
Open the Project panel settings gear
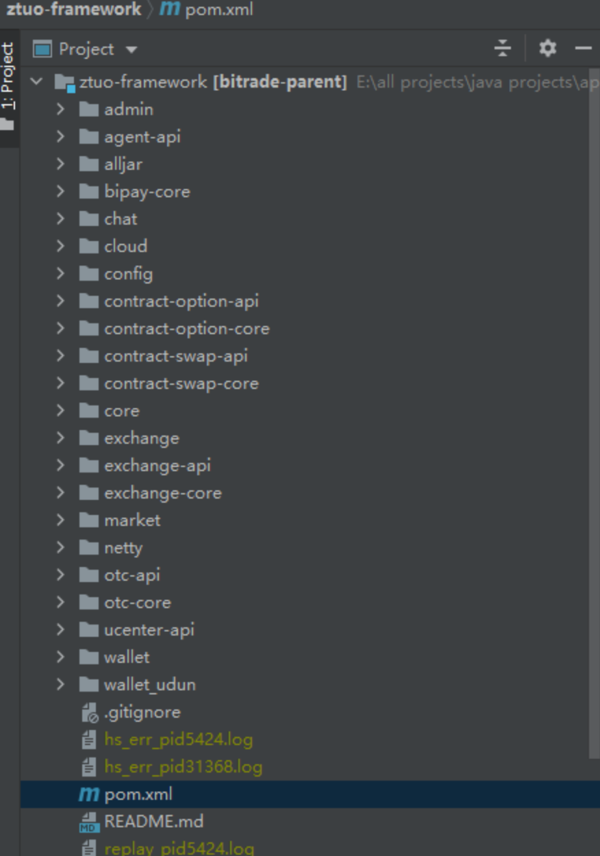click(547, 49)
